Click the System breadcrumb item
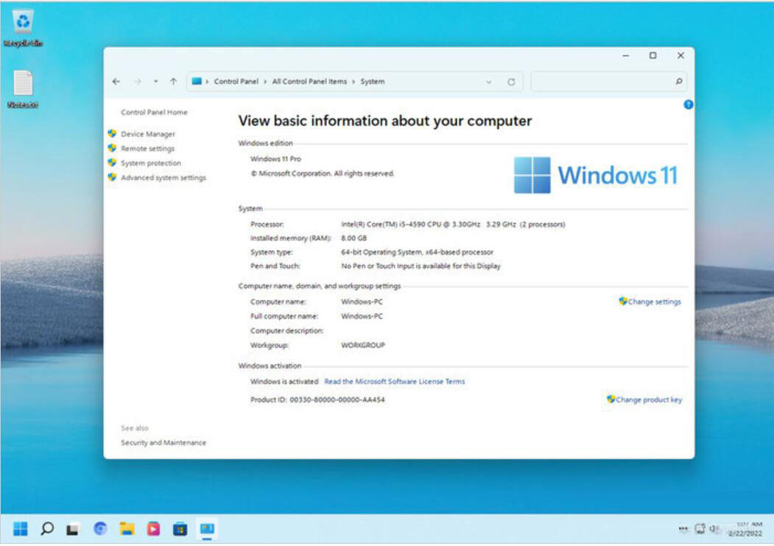This screenshot has width=774, height=546. [372, 82]
